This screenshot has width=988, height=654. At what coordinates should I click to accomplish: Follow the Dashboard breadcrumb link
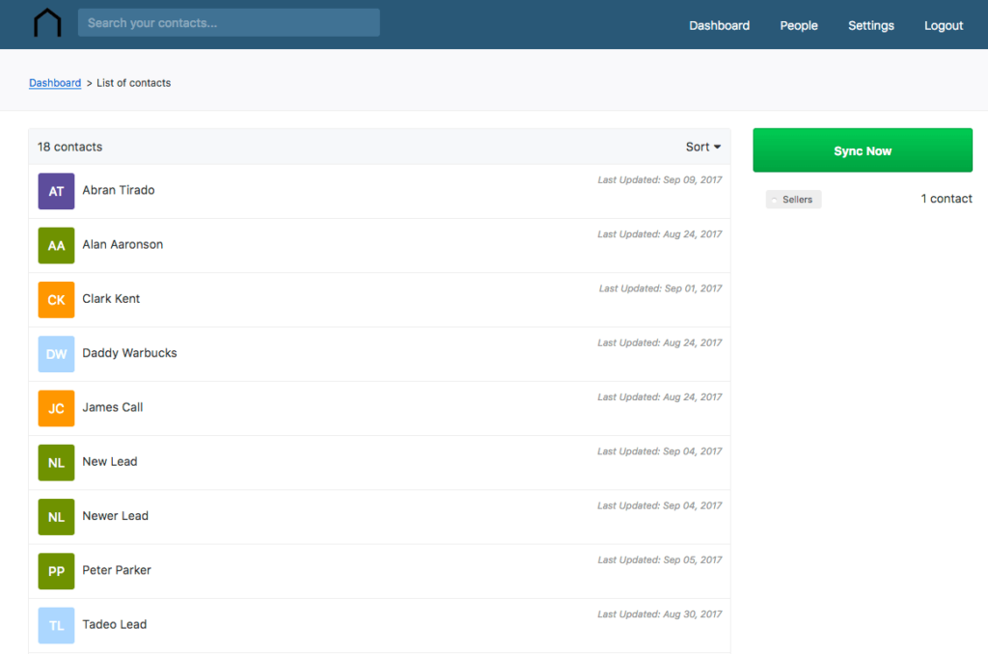[x=55, y=83]
